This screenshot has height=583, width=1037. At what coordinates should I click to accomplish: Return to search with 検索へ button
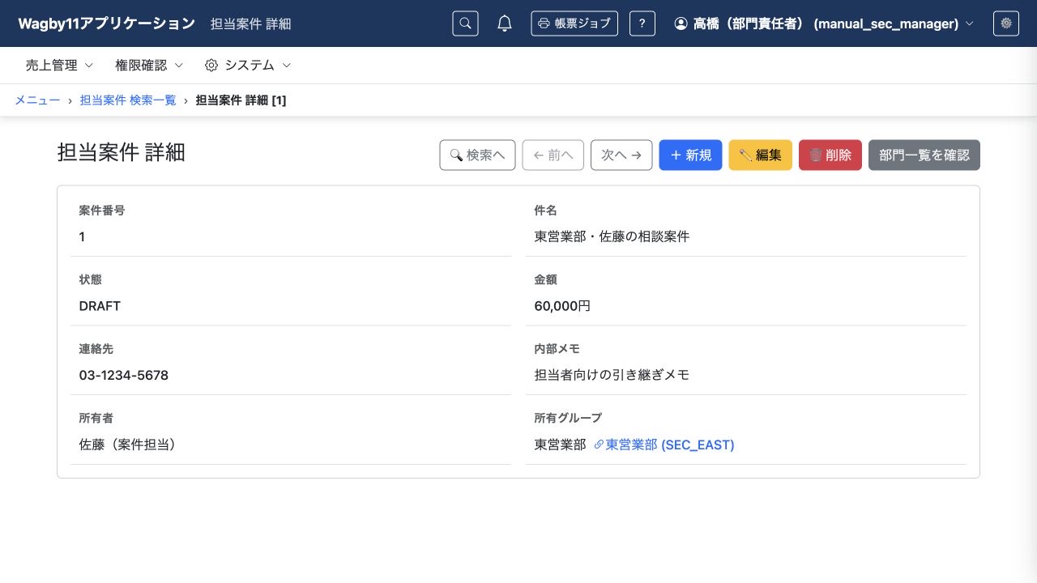coord(477,155)
